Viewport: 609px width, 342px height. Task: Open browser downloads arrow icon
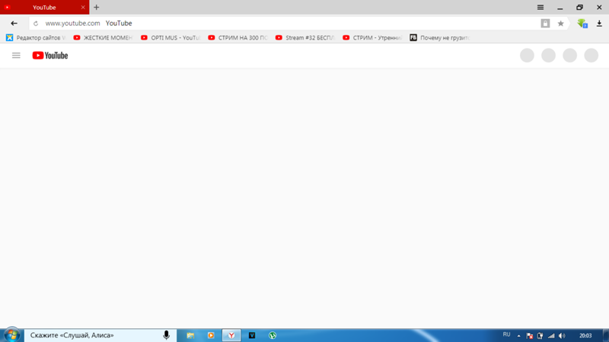(x=599, y=24)
